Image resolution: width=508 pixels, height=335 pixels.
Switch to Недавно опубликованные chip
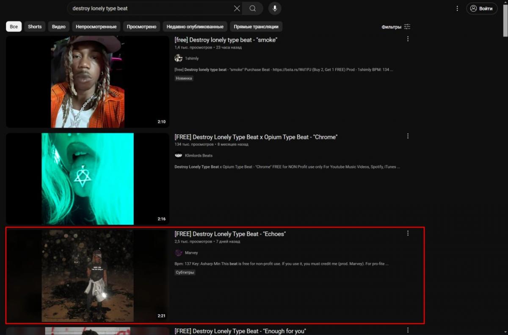tap(195, 27)
